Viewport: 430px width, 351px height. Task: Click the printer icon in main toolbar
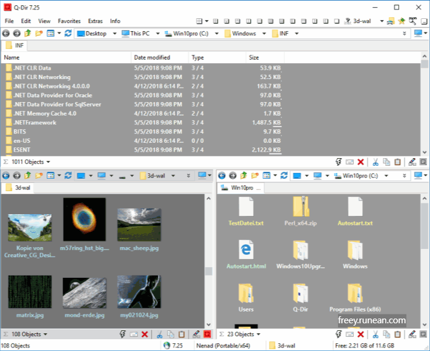click(x=391, y=21)
